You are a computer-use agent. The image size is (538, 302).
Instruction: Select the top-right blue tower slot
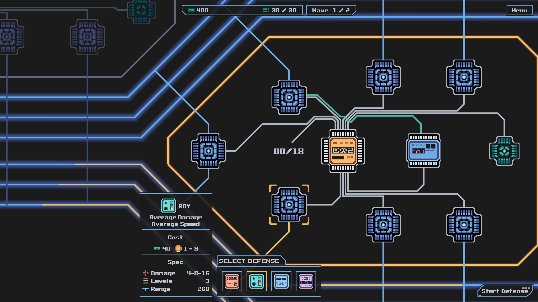(x=464, y=77)
